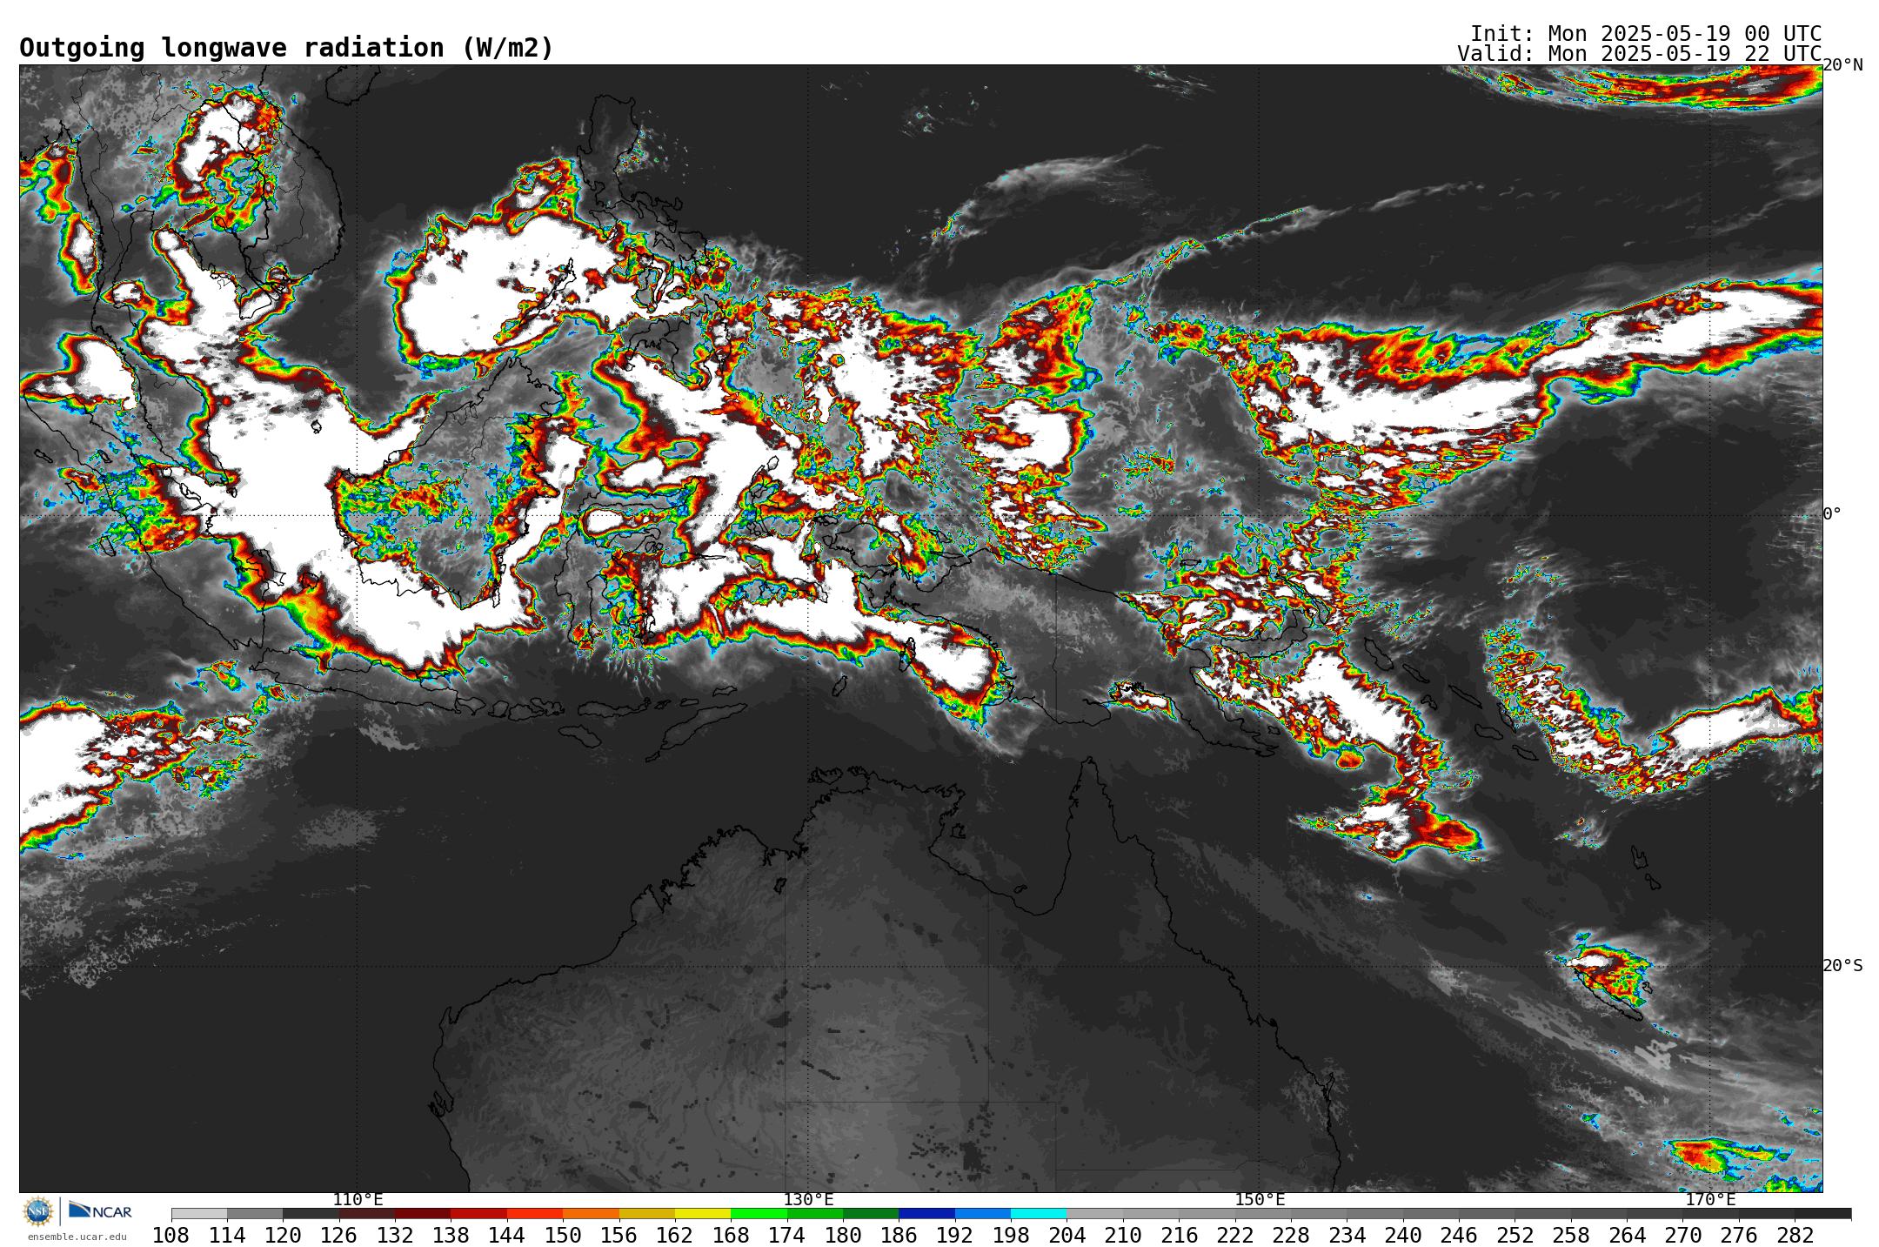This screenshot has width=1879, height=1247.
Task: Click the colorbar value 150
Action: pyautogui.click(x=563, y=1236)
